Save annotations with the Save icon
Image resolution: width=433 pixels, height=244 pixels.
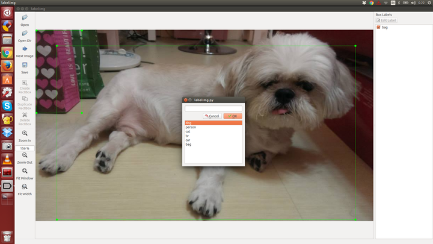[x=25, y=64]
